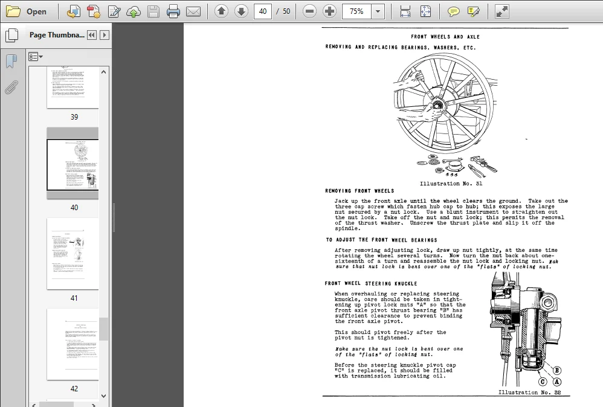Click 'FRONT WHEEL STEERING KNUCKLE' heading
Image resolution: width=603 pixels, height=407 pixels.
(371, 284)
